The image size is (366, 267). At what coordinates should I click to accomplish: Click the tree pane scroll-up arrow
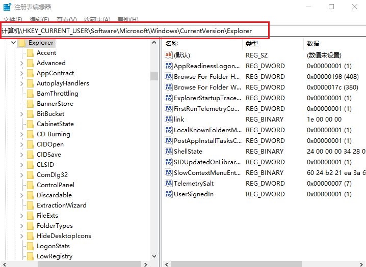tap(154, 43)
